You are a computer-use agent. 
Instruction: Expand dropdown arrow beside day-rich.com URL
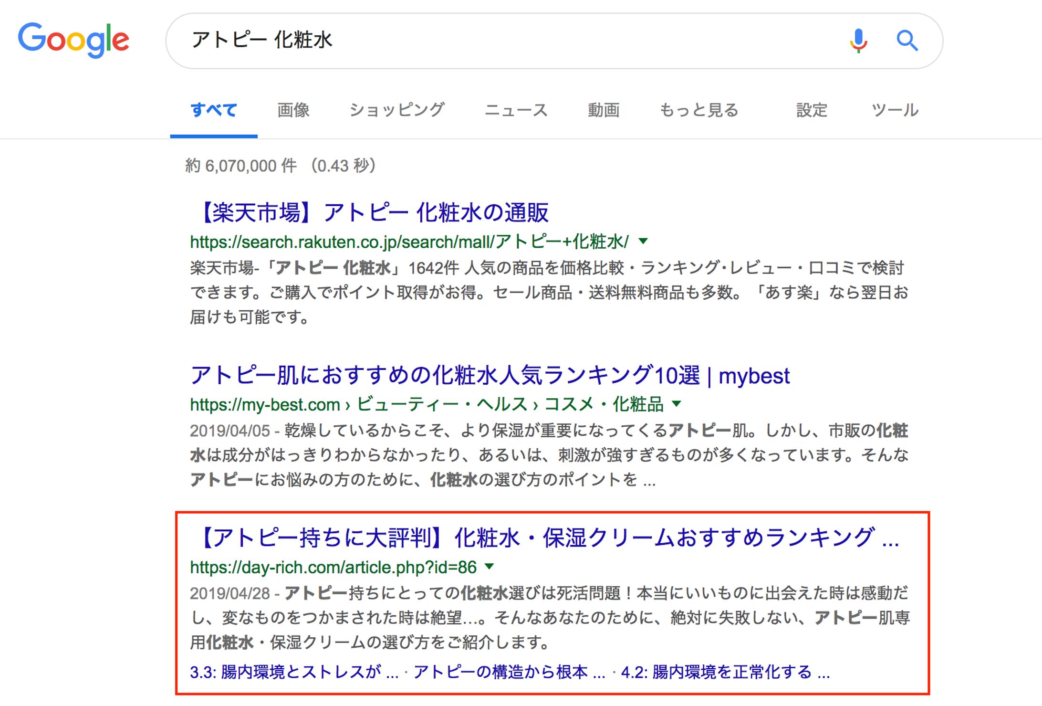[490, 567]
